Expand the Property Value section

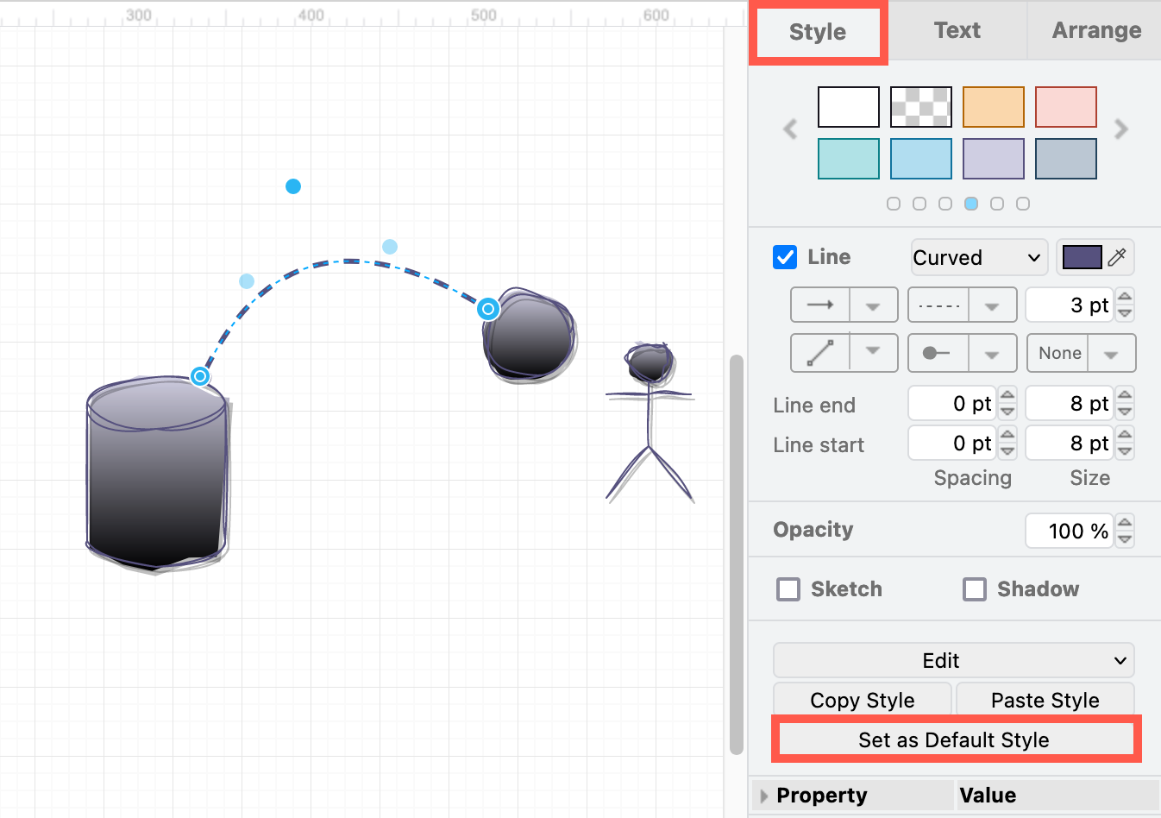tap(764, 795)
